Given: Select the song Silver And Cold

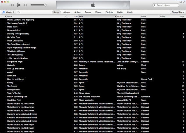Looking at the screenshot, I should click(14, 30).
